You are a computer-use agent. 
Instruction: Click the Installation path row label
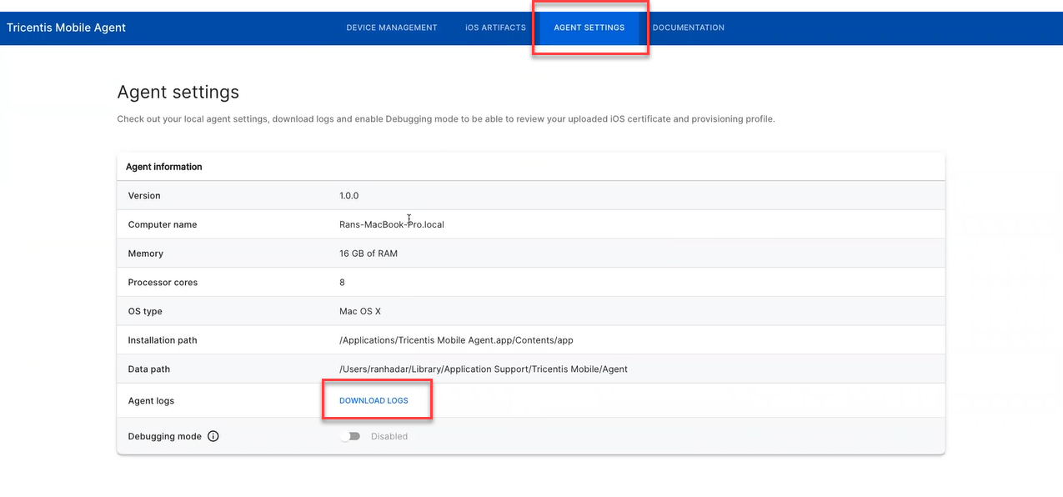tap(163, 340)
